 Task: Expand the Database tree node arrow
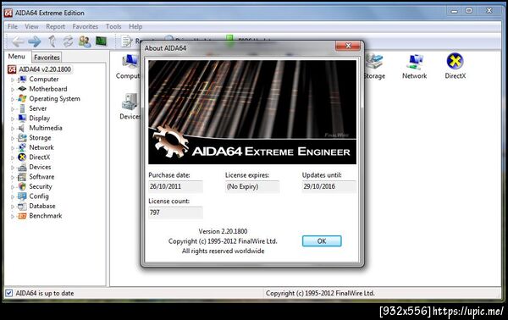click(13, 207)
